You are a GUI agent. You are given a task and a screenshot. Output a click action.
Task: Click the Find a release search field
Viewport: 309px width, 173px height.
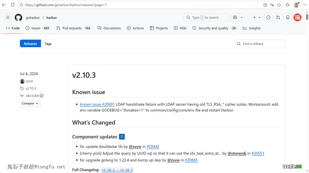click(260, 44)
